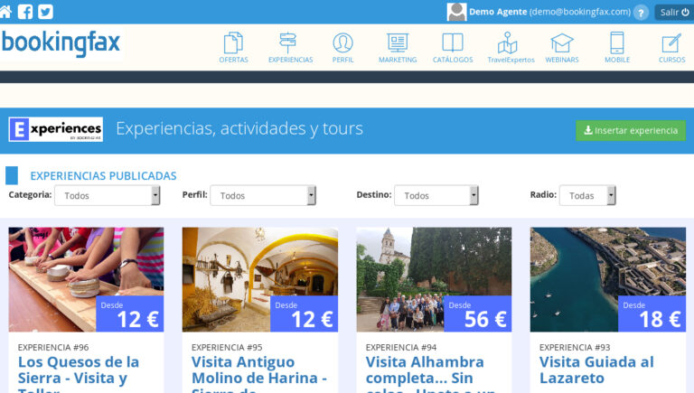Click the help question mark icon

(641, 12)
